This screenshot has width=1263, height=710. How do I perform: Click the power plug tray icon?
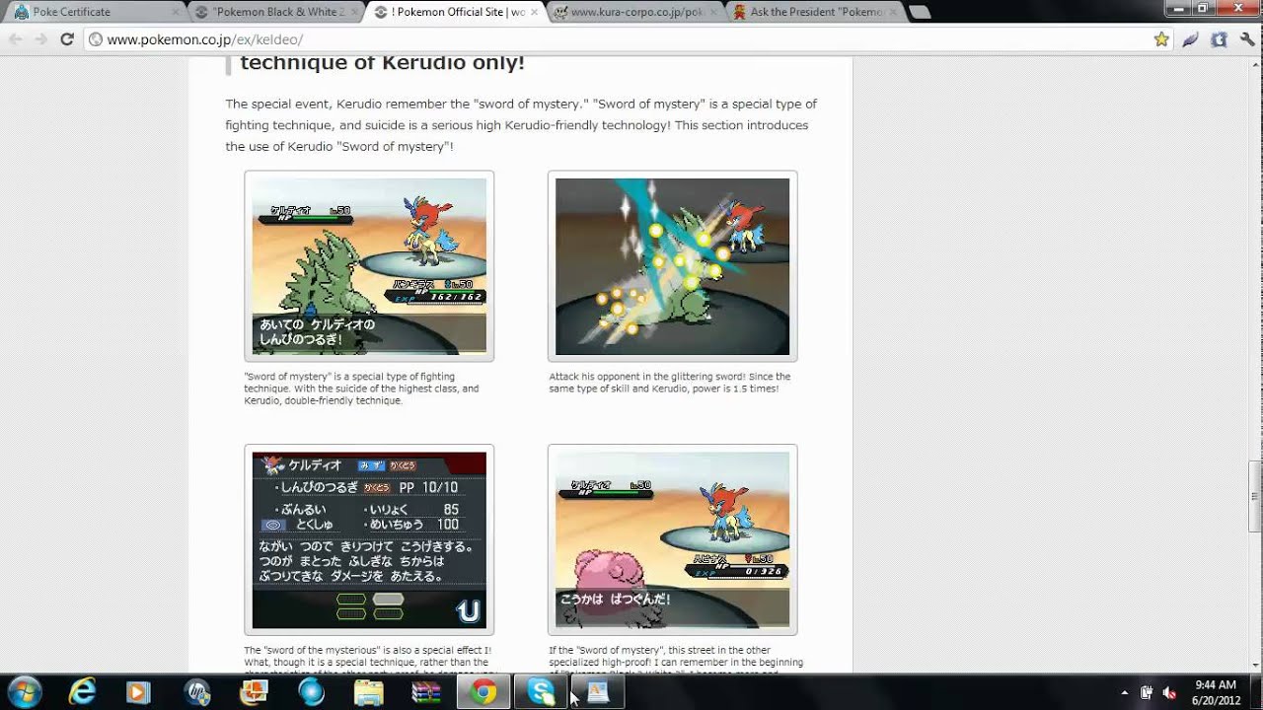[1147, 692]
